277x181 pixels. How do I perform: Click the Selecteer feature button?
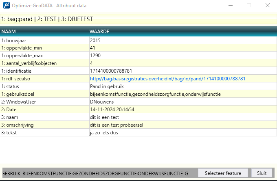pyautogui.click(x=223, y=173)
